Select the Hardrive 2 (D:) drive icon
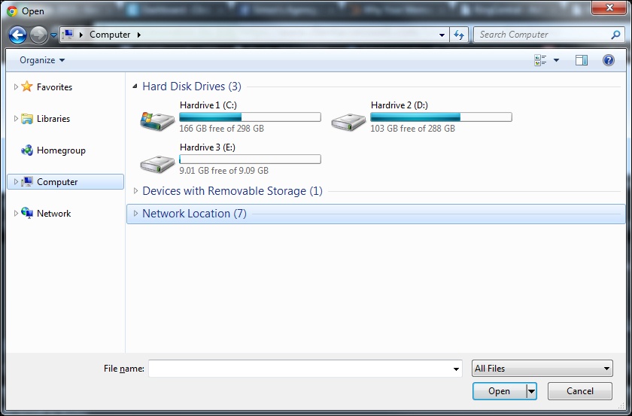This screenshot has height=416, width=632. point(348,119)
